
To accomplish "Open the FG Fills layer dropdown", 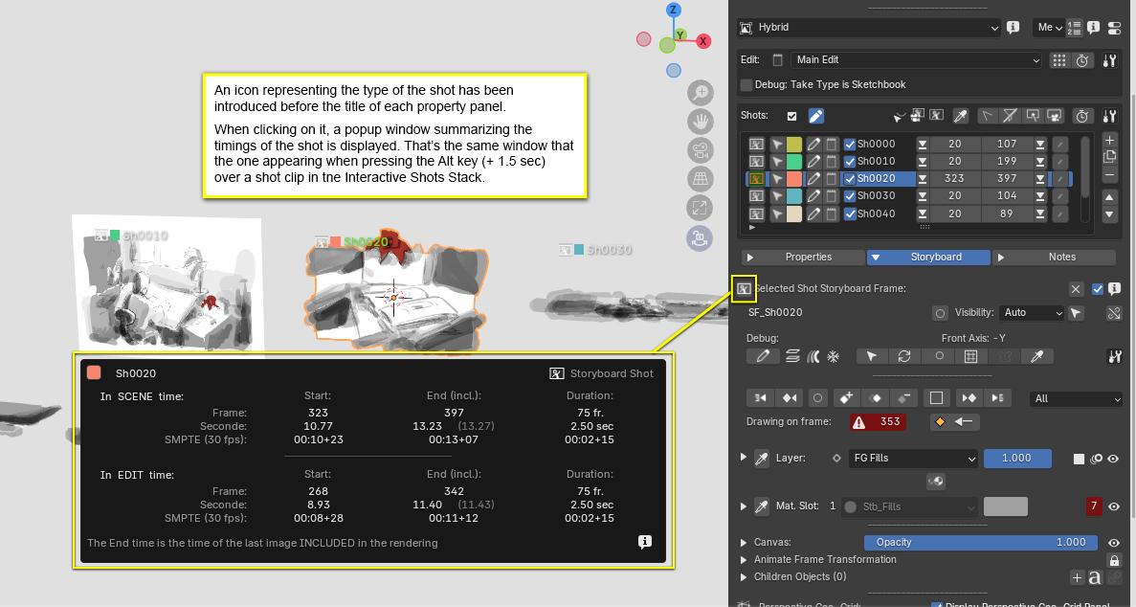I will pyautogui.click(x=913, y=459).
